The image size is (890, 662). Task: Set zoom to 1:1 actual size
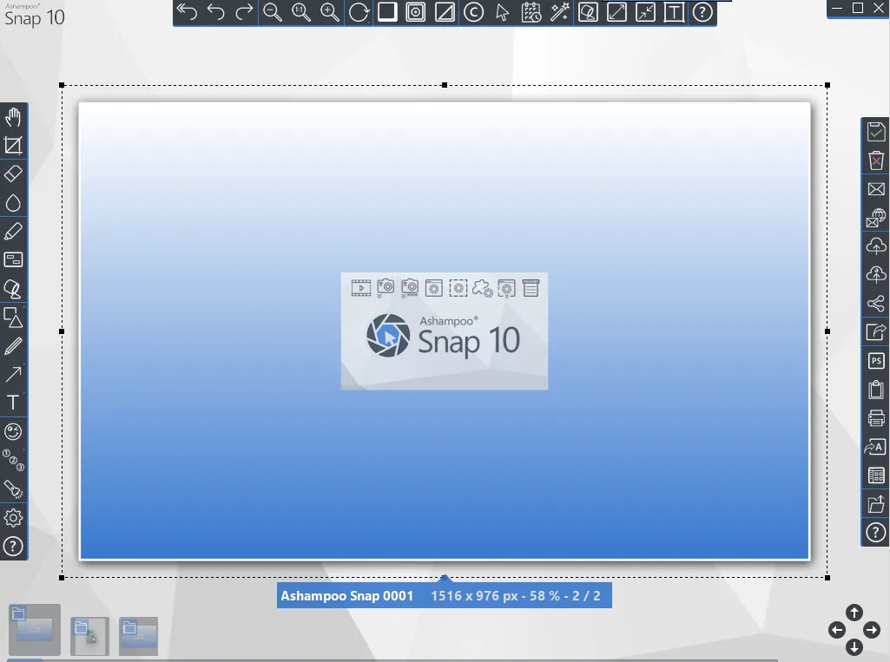pos(301,12)
